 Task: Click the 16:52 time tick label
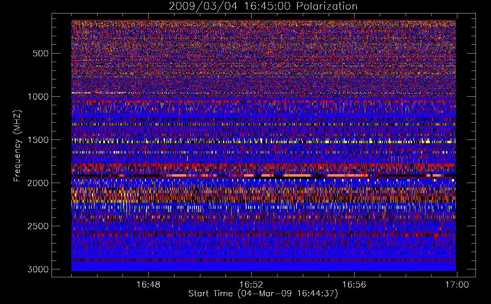251,285
